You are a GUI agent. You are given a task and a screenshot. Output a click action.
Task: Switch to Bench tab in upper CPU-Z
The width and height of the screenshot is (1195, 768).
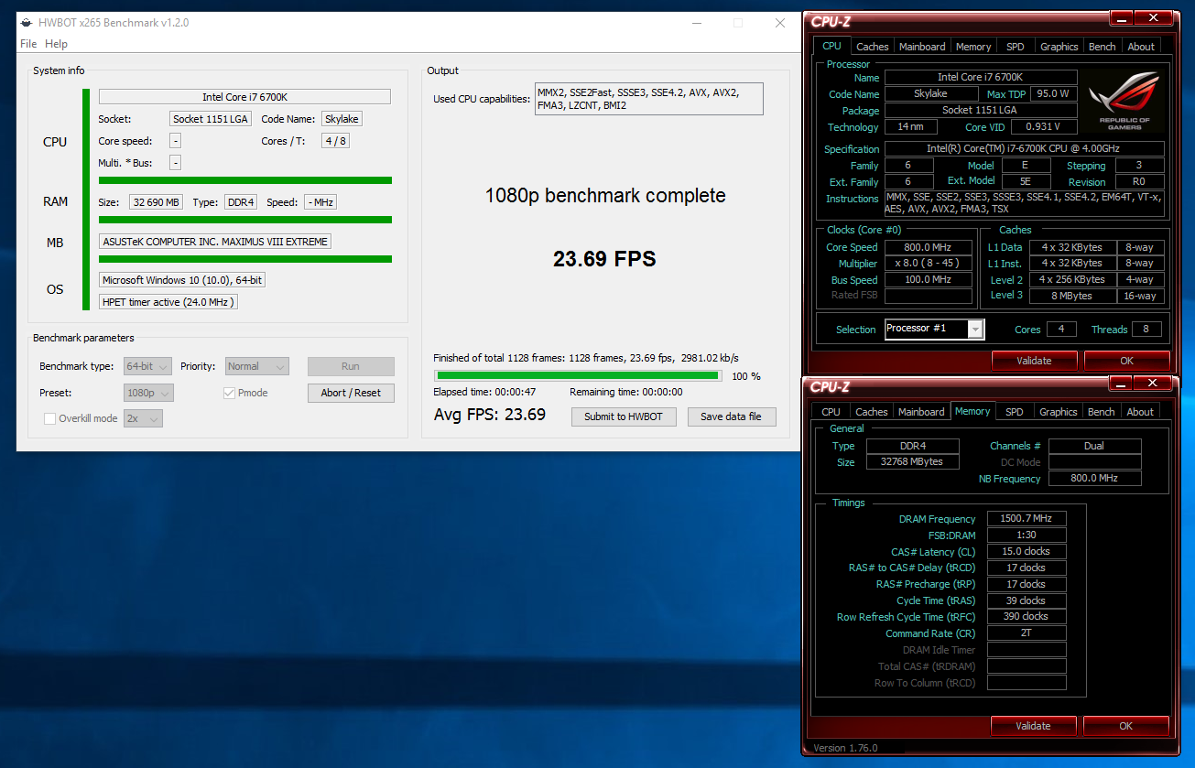[1103, 47]
